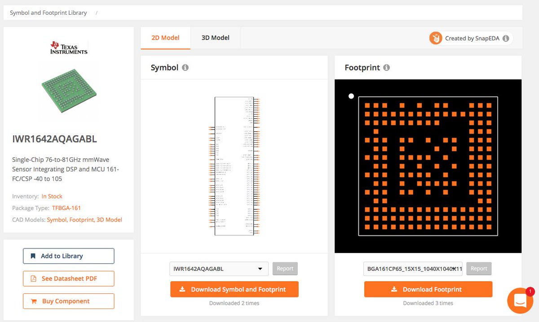Open the BGA161CP65 footprint dropdown

[x=413, y=269]
